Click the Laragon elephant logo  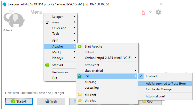[x=14, y=19]
